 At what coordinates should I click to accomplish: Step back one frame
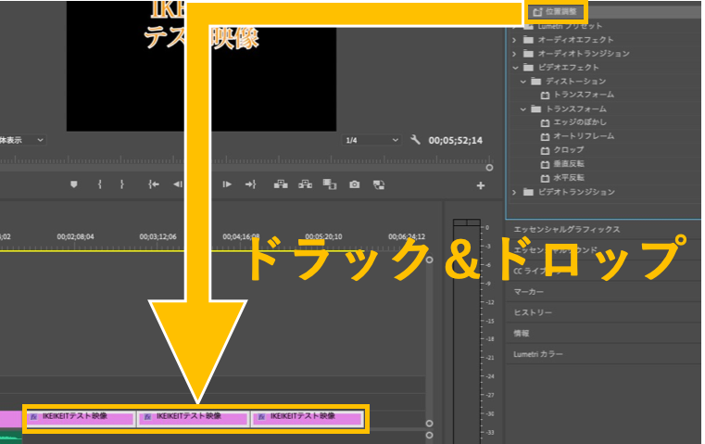tap(178, 184)
